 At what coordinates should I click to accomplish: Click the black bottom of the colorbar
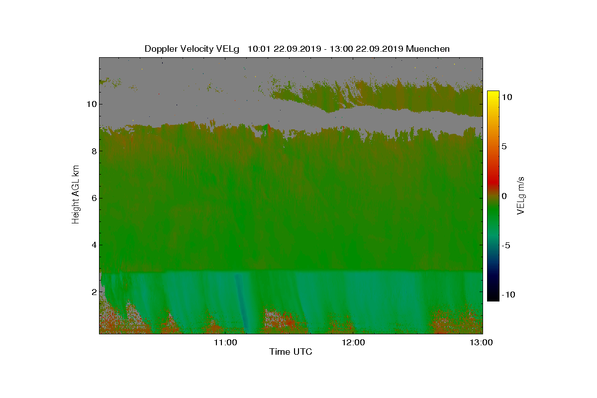493,297
